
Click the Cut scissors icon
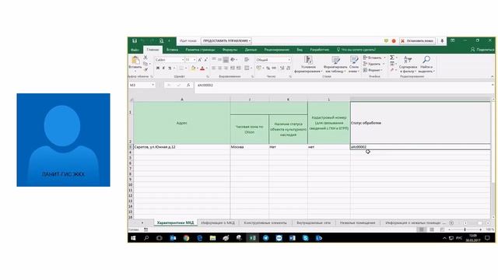tap(146, 58)
